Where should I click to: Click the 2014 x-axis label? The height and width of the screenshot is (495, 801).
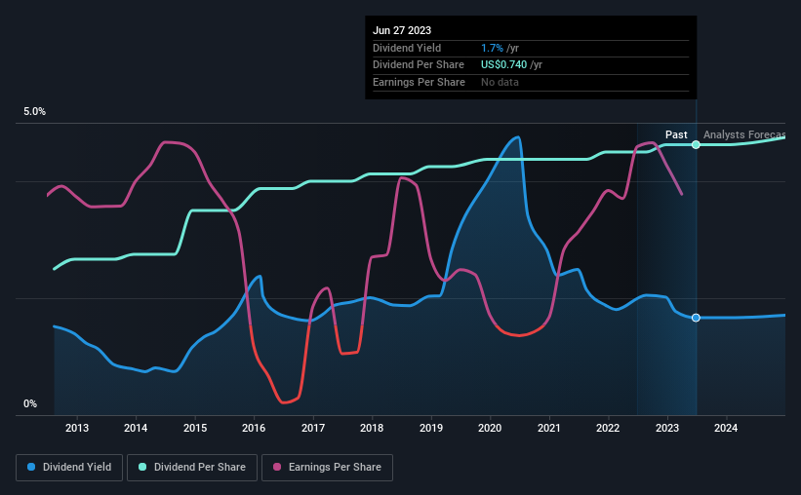[136, 428]
